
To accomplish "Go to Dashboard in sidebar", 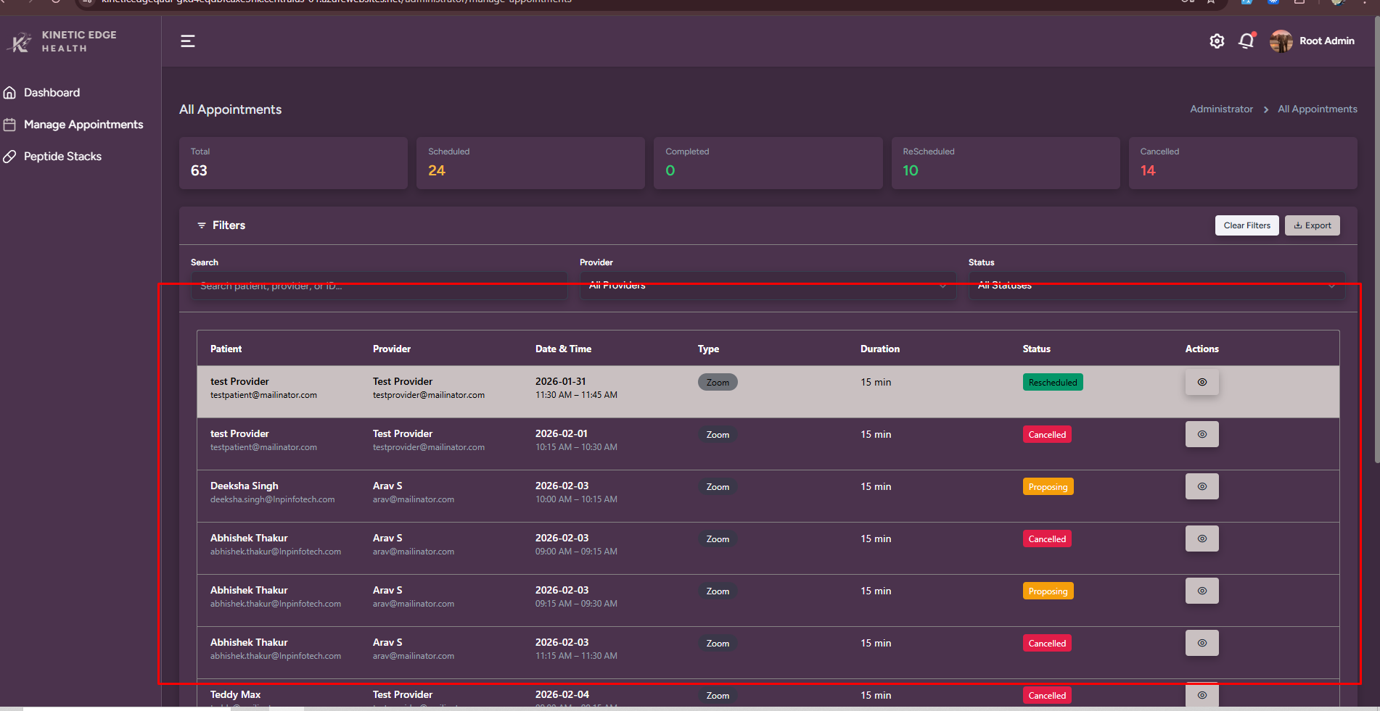I will (52, 93).
